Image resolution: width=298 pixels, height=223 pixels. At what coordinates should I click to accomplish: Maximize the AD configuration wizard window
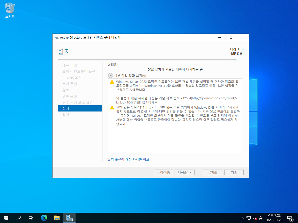(231, 37)
